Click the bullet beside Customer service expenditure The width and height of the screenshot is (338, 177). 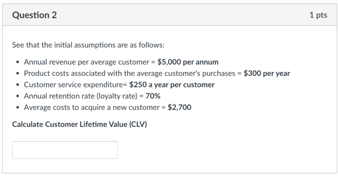17,85
